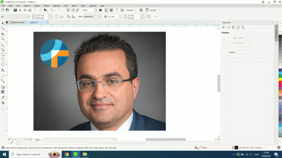Select the Eyedropper tool
Image resolution: width=282 pixels, height=158 pixels.
coord(3,98)
